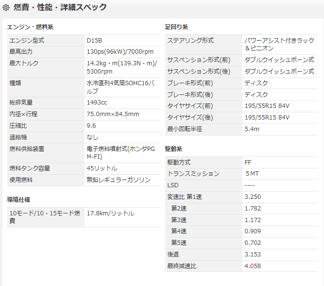The width and height of the screenshot is (324, 286).
Task: Click the gear icon beside 燃費・性能・詳細スペック
Action: (6, 8)
